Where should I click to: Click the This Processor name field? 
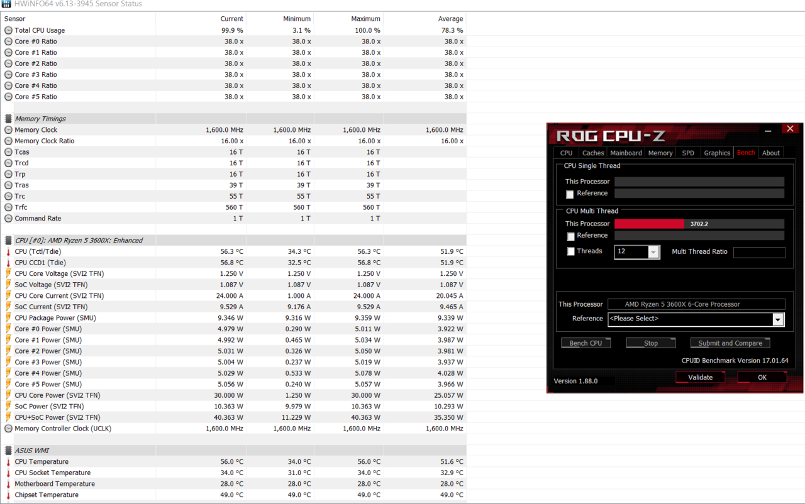pos(696,304)
